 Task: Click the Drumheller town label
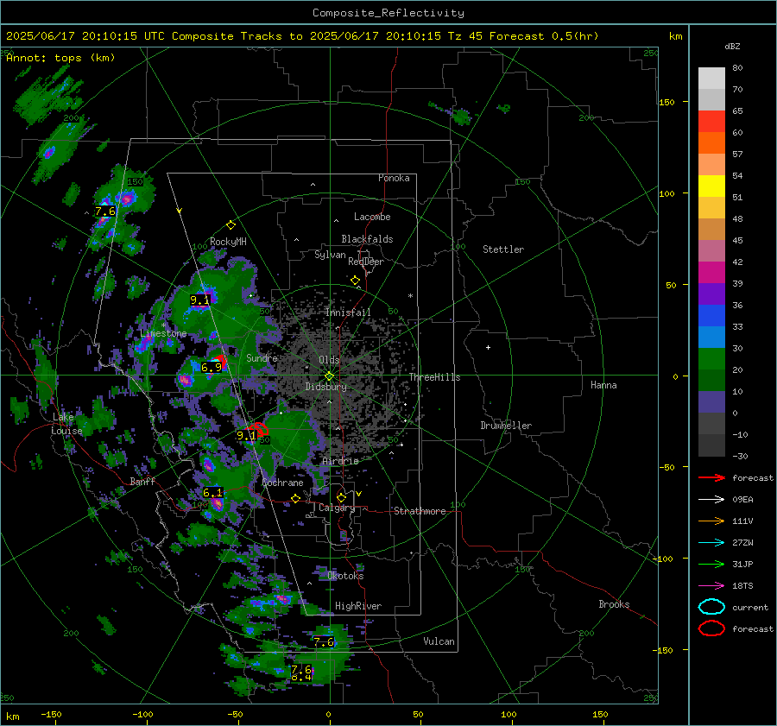point(506,426)
